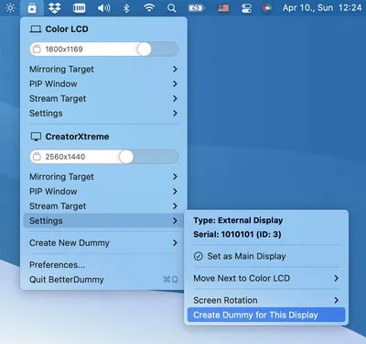Open the BetterDummy menu bar icon
Image resolution: width=366 pixels, height=344 pixels.
tap(32, 8)
